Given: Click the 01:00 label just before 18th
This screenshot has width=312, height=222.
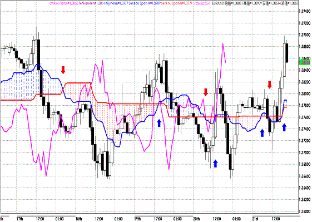Looking at the screenshot, I should click(x=60, y=219).
